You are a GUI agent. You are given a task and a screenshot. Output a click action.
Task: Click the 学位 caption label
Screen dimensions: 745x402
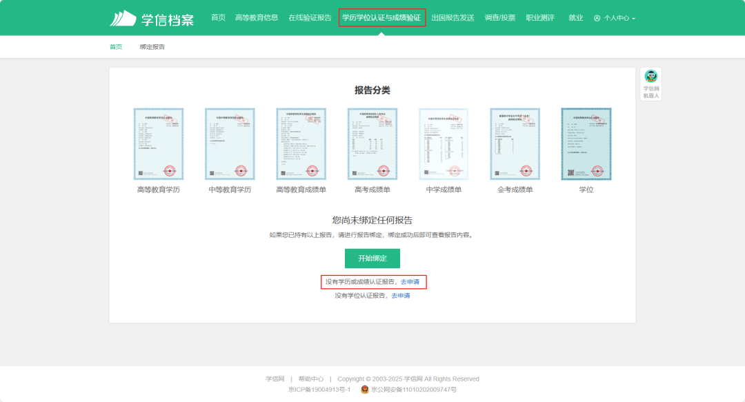(x=586, y=190)
